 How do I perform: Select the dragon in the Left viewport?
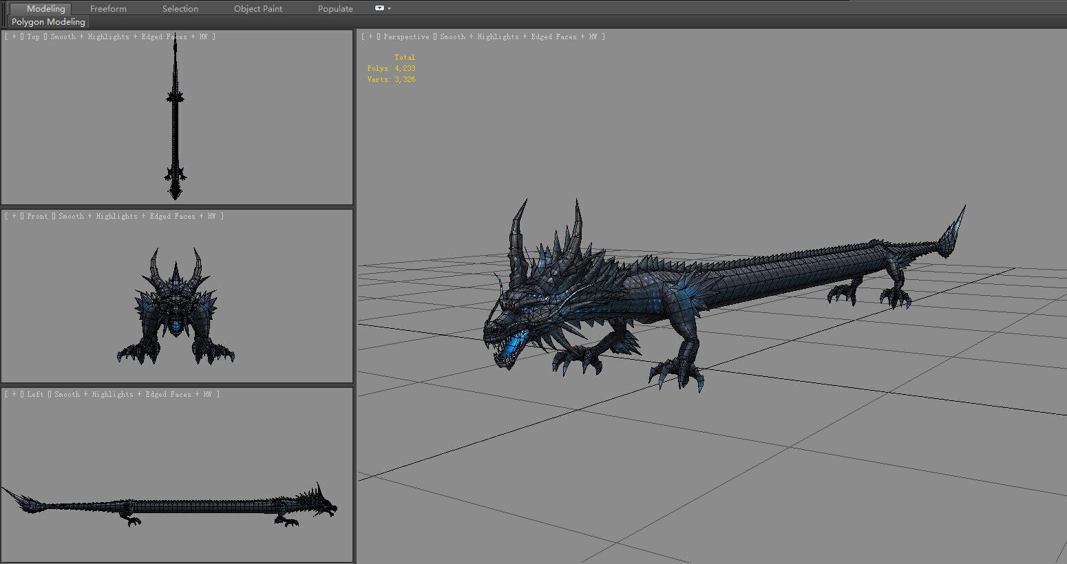pos(171,507)
